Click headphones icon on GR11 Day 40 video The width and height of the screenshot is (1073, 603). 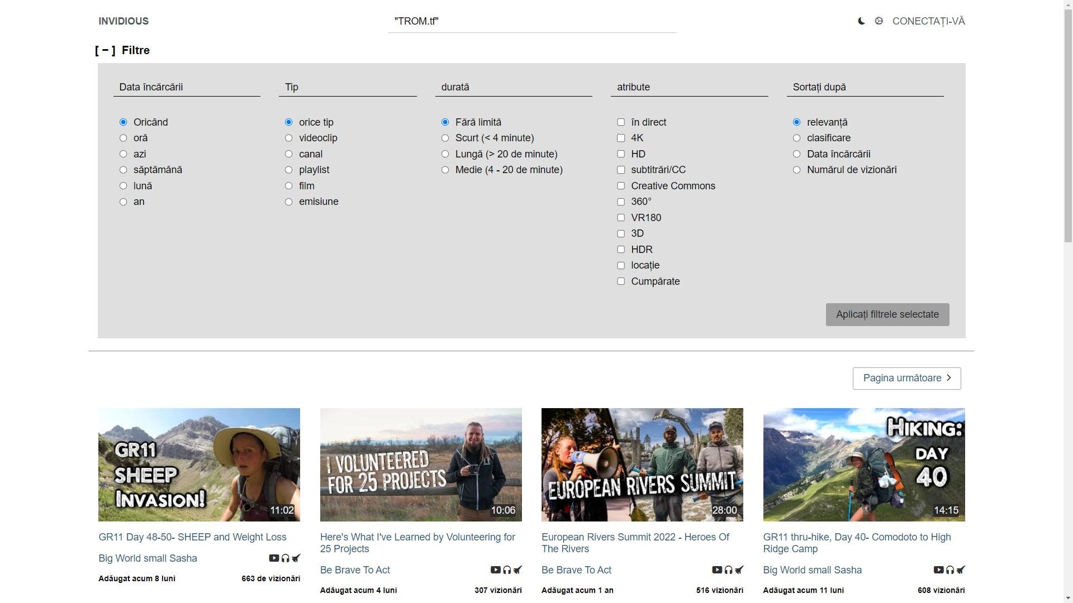pos(951,570)
